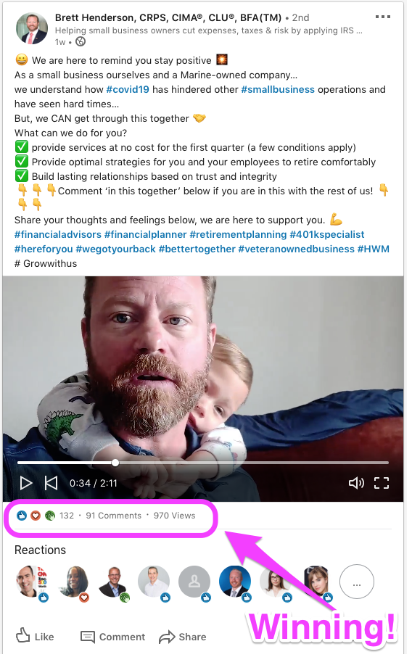412x657 pixels.
Task: Mute the video with the speaker icon
Action: (x=356, y=483)
